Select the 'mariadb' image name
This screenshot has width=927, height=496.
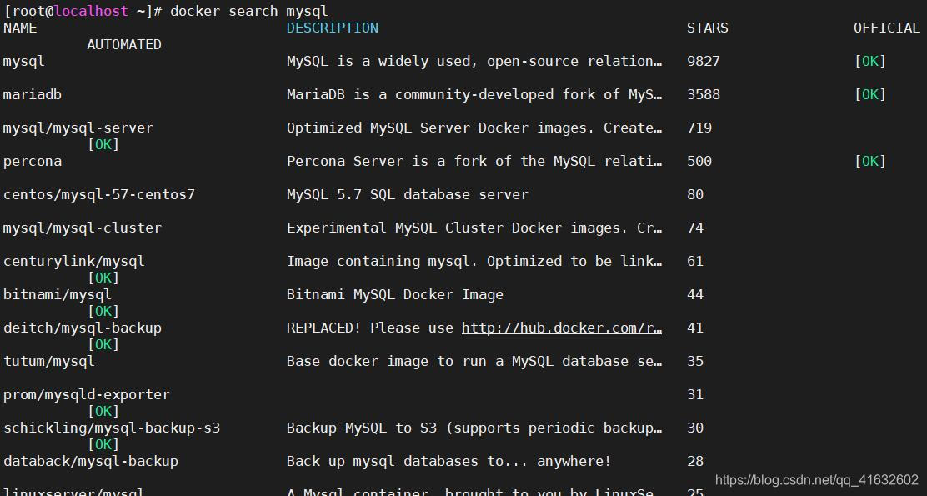[33, 94]
